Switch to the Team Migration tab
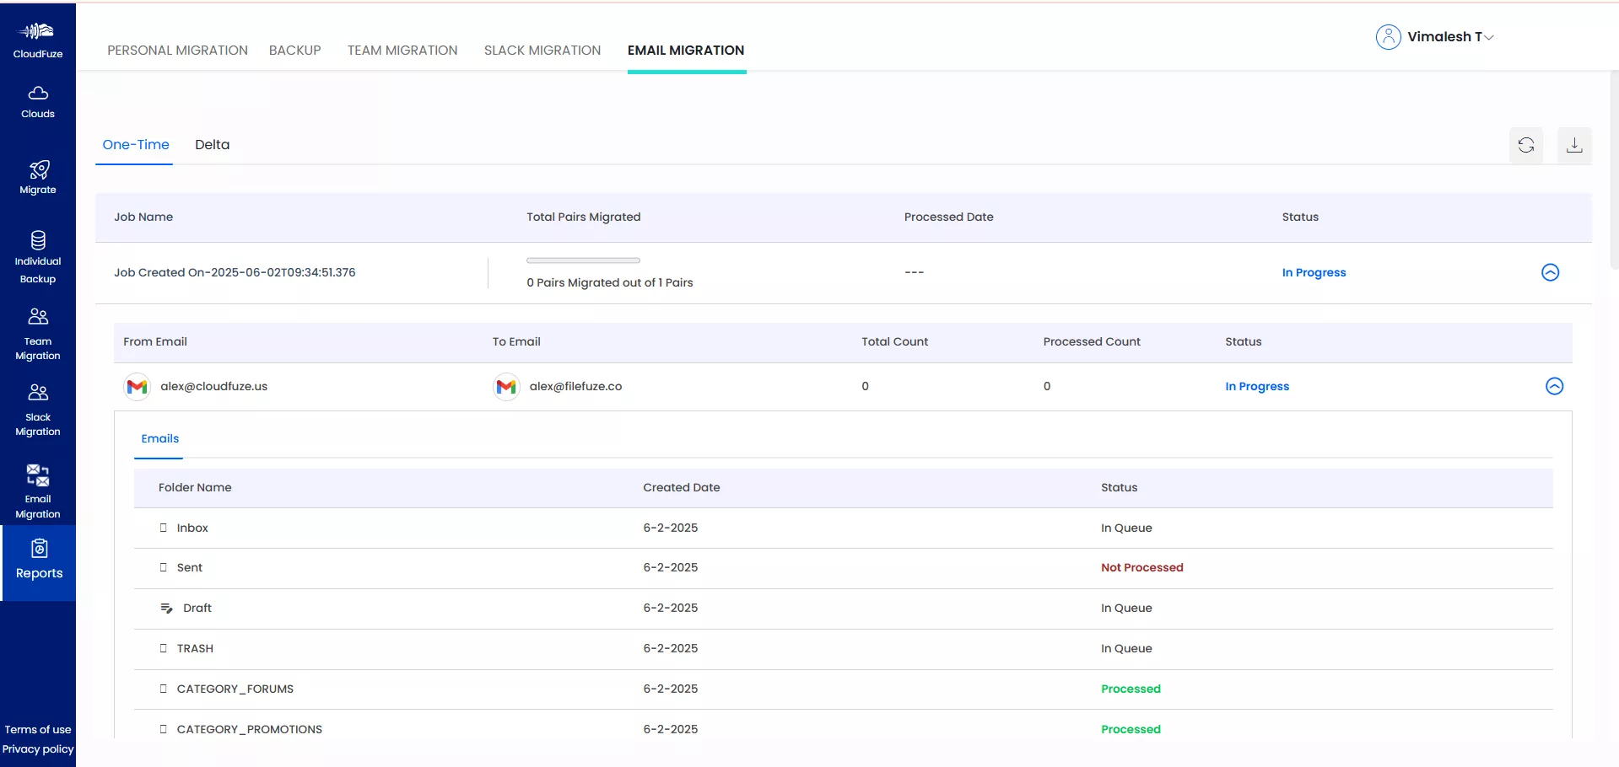1619x767 pixels. click(x=402, y=51)
